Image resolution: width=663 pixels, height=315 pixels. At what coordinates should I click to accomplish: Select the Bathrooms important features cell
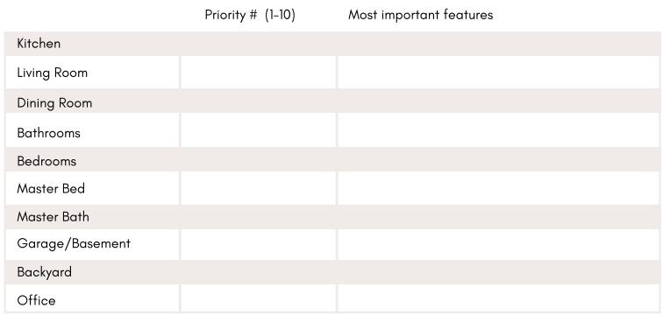tap(498, 130)
